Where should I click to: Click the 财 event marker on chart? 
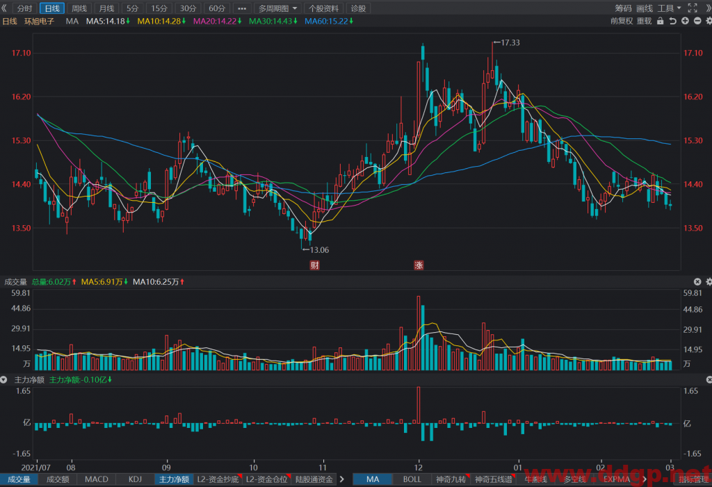(314, 265)
